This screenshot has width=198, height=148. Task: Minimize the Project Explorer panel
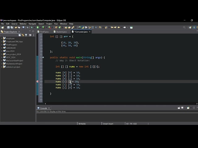coord(30,31)
